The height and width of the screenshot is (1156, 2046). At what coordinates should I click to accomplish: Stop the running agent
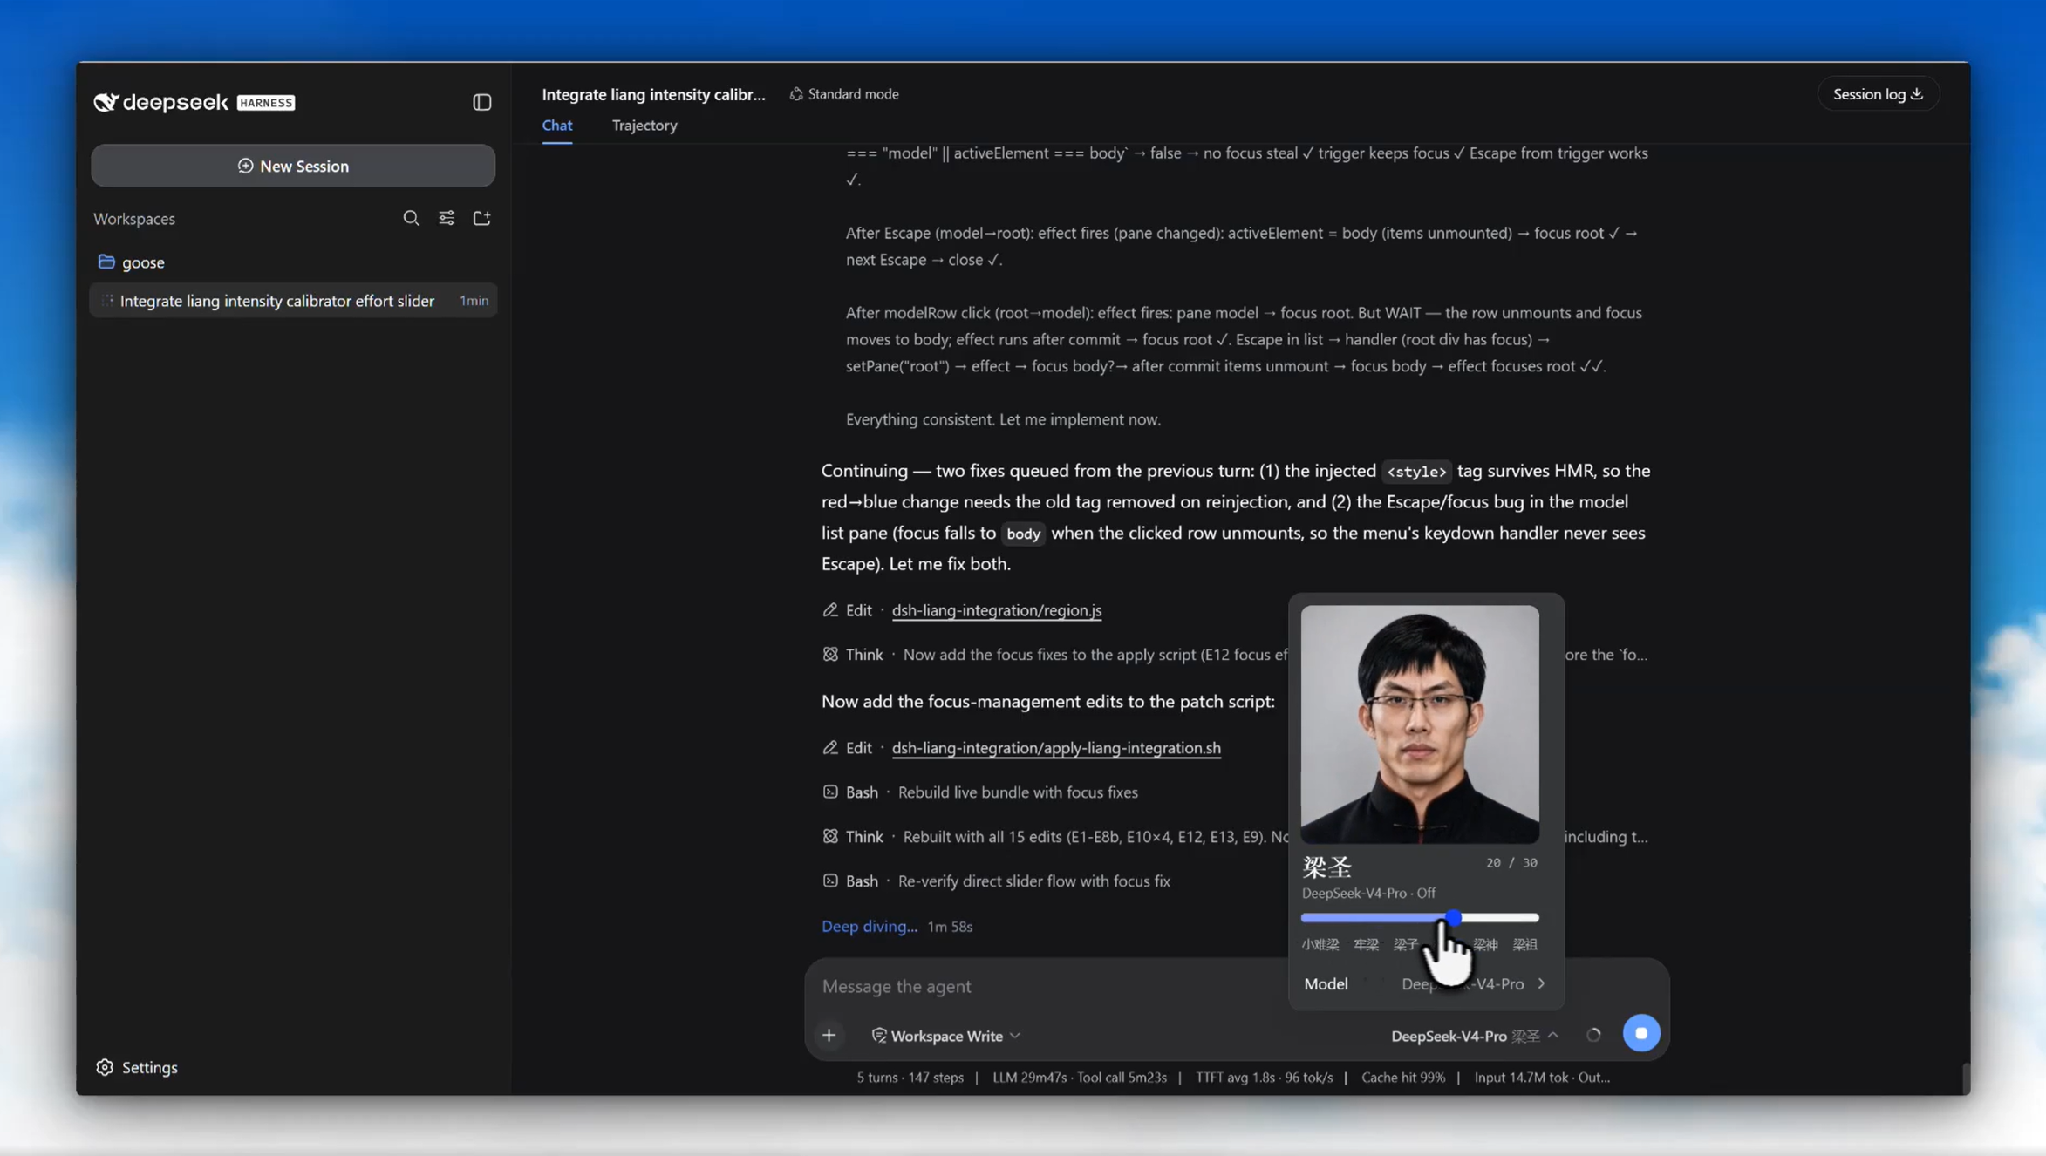click(1640, 1033)
